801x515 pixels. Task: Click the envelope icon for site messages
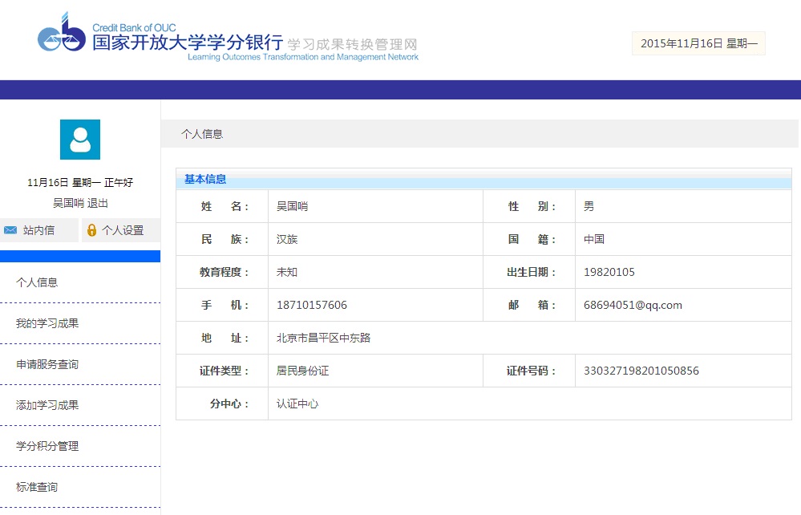pyautogui.click(x=10, y=230)
